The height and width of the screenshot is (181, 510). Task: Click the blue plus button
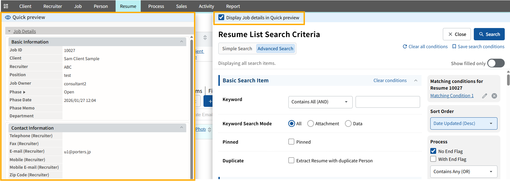pos(209,101)
